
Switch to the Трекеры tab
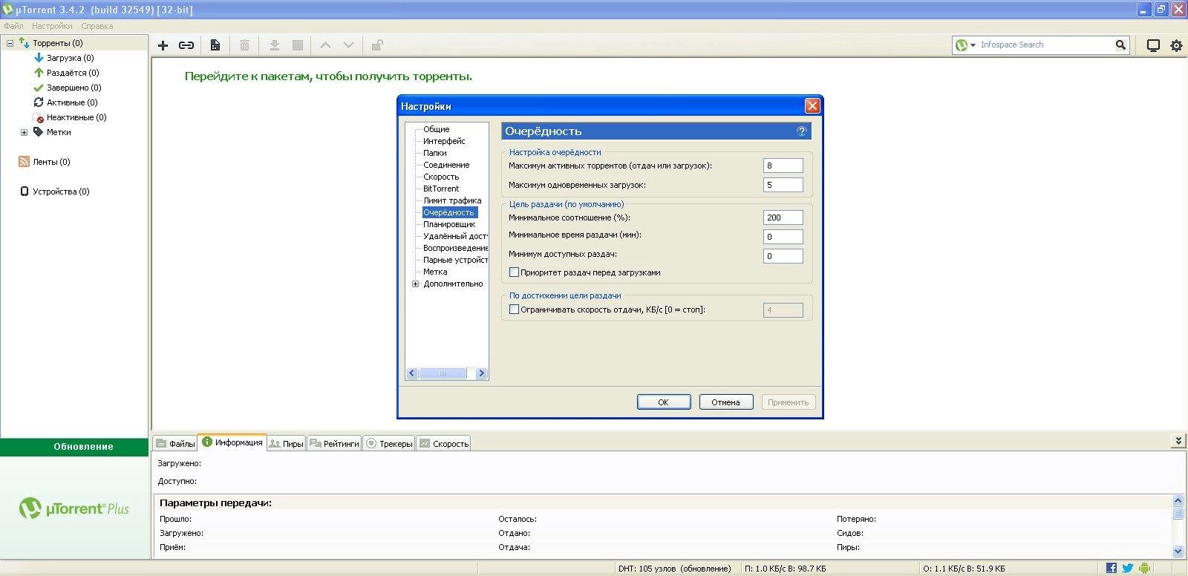pyautogui.click(x=388, y=443)
